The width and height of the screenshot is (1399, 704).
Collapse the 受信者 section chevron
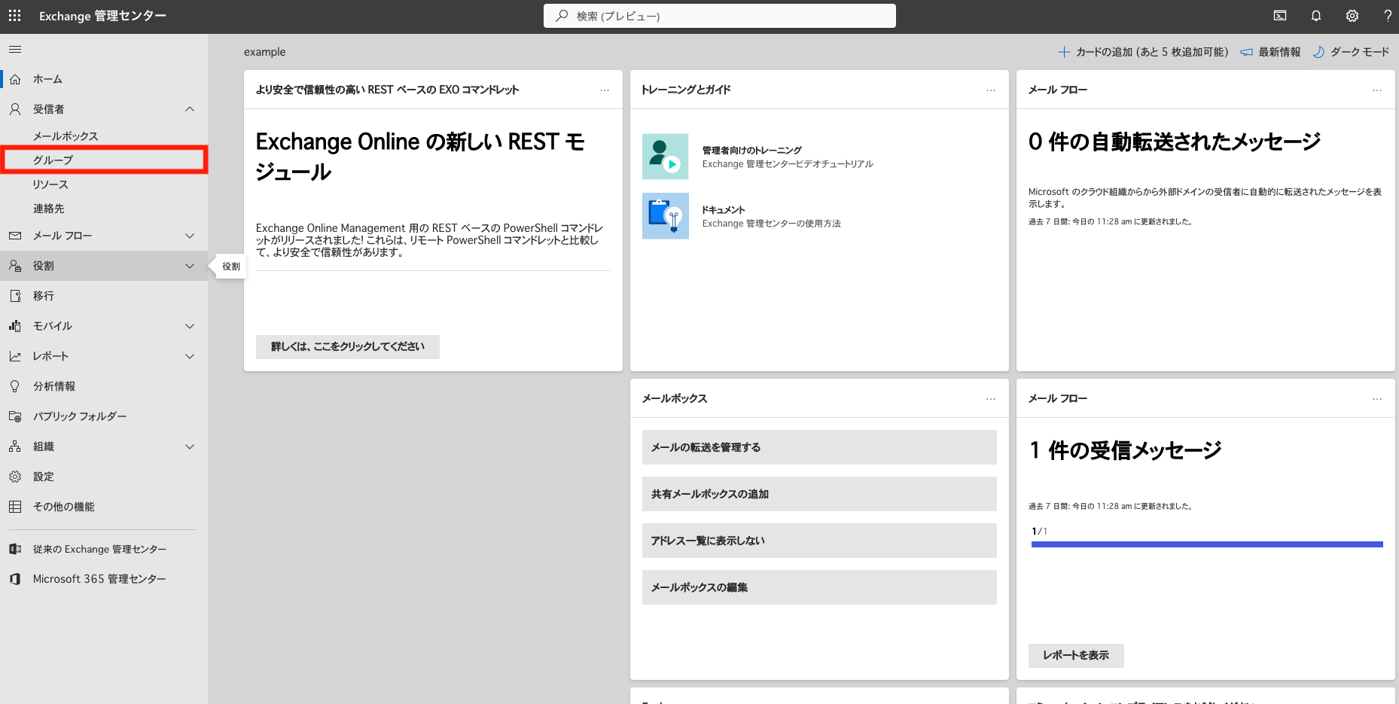point(190,109)
